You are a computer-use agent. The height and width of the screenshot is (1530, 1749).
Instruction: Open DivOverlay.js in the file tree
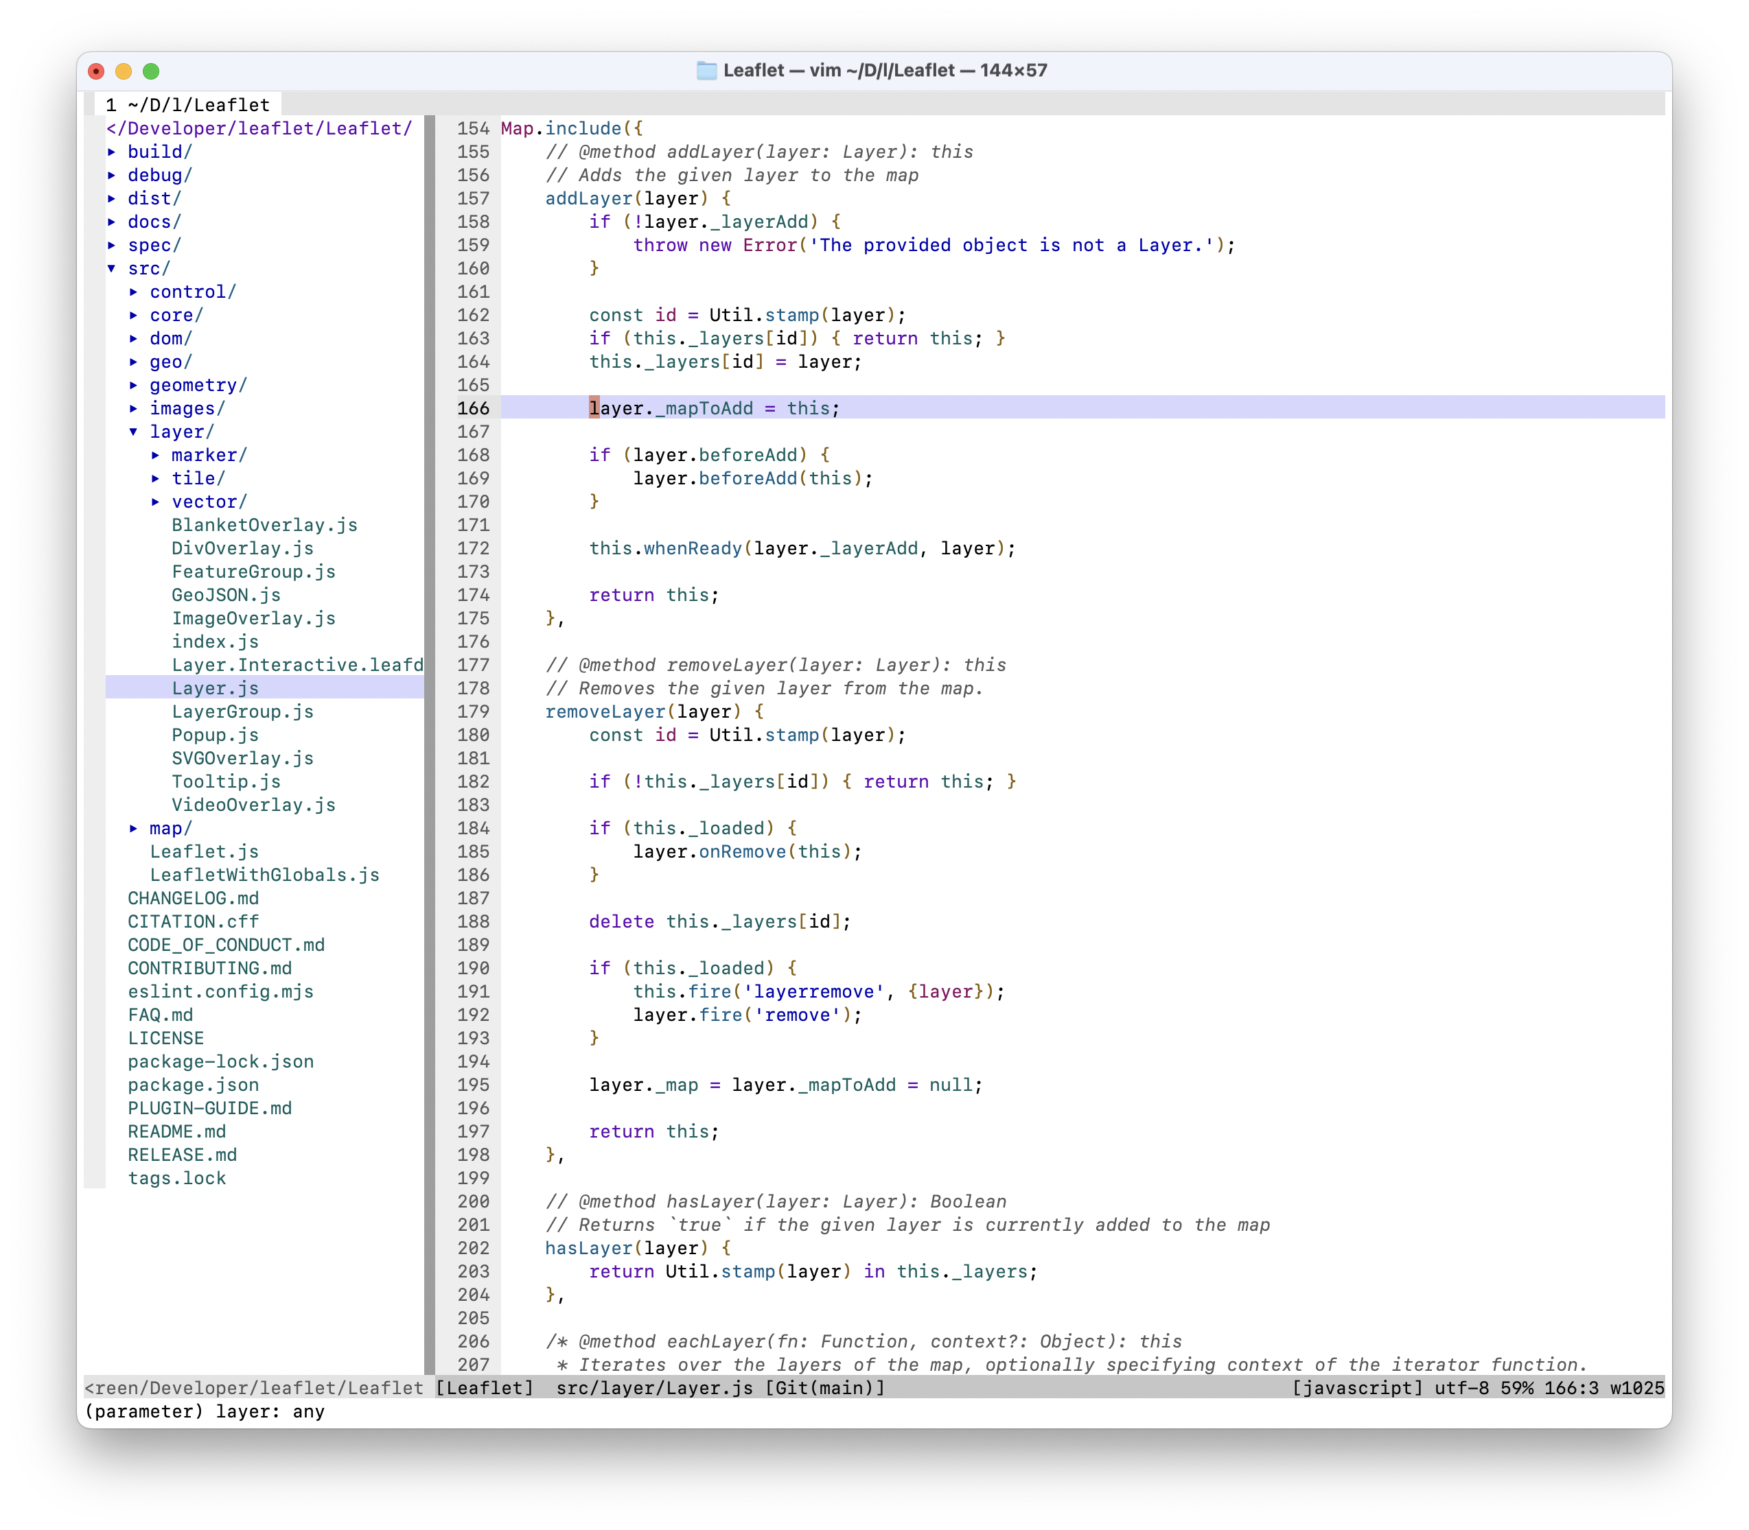pyautogui.click(x=242, y=548)
